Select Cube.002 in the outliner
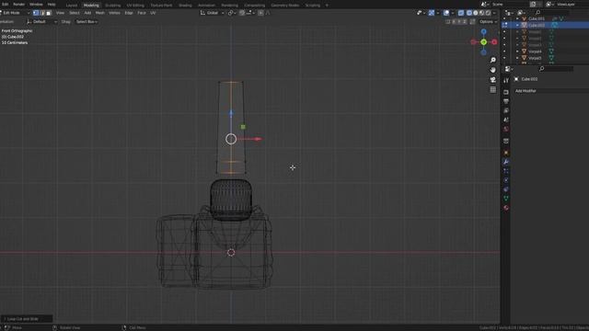Screen dimensions: 589x331 [537, 25]
